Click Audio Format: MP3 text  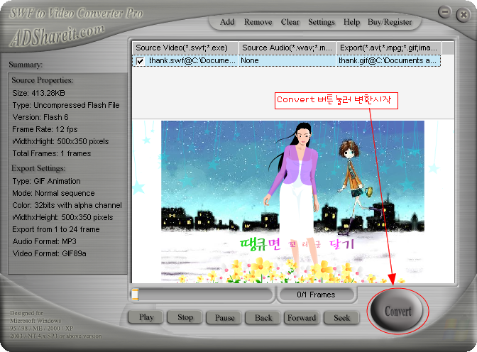click(45, 241)
